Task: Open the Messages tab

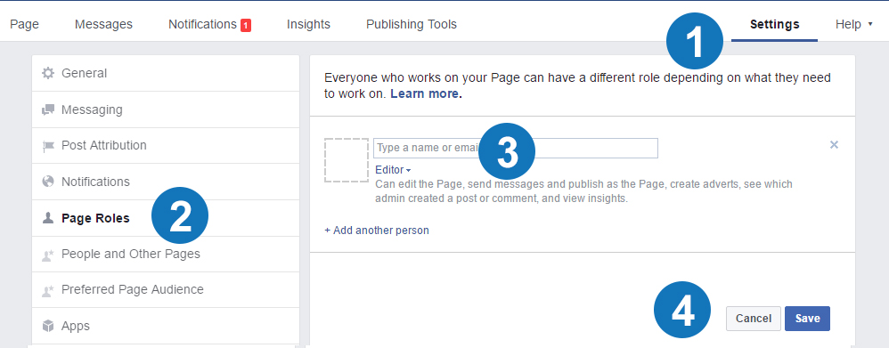Action: tap(103, 24)
